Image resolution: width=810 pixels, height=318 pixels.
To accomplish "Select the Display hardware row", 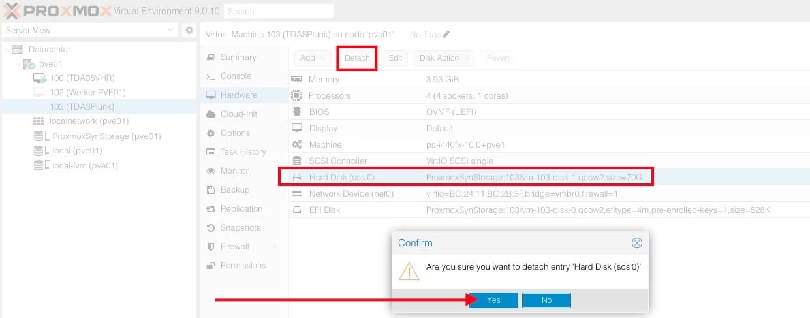I will click(549, 128).
